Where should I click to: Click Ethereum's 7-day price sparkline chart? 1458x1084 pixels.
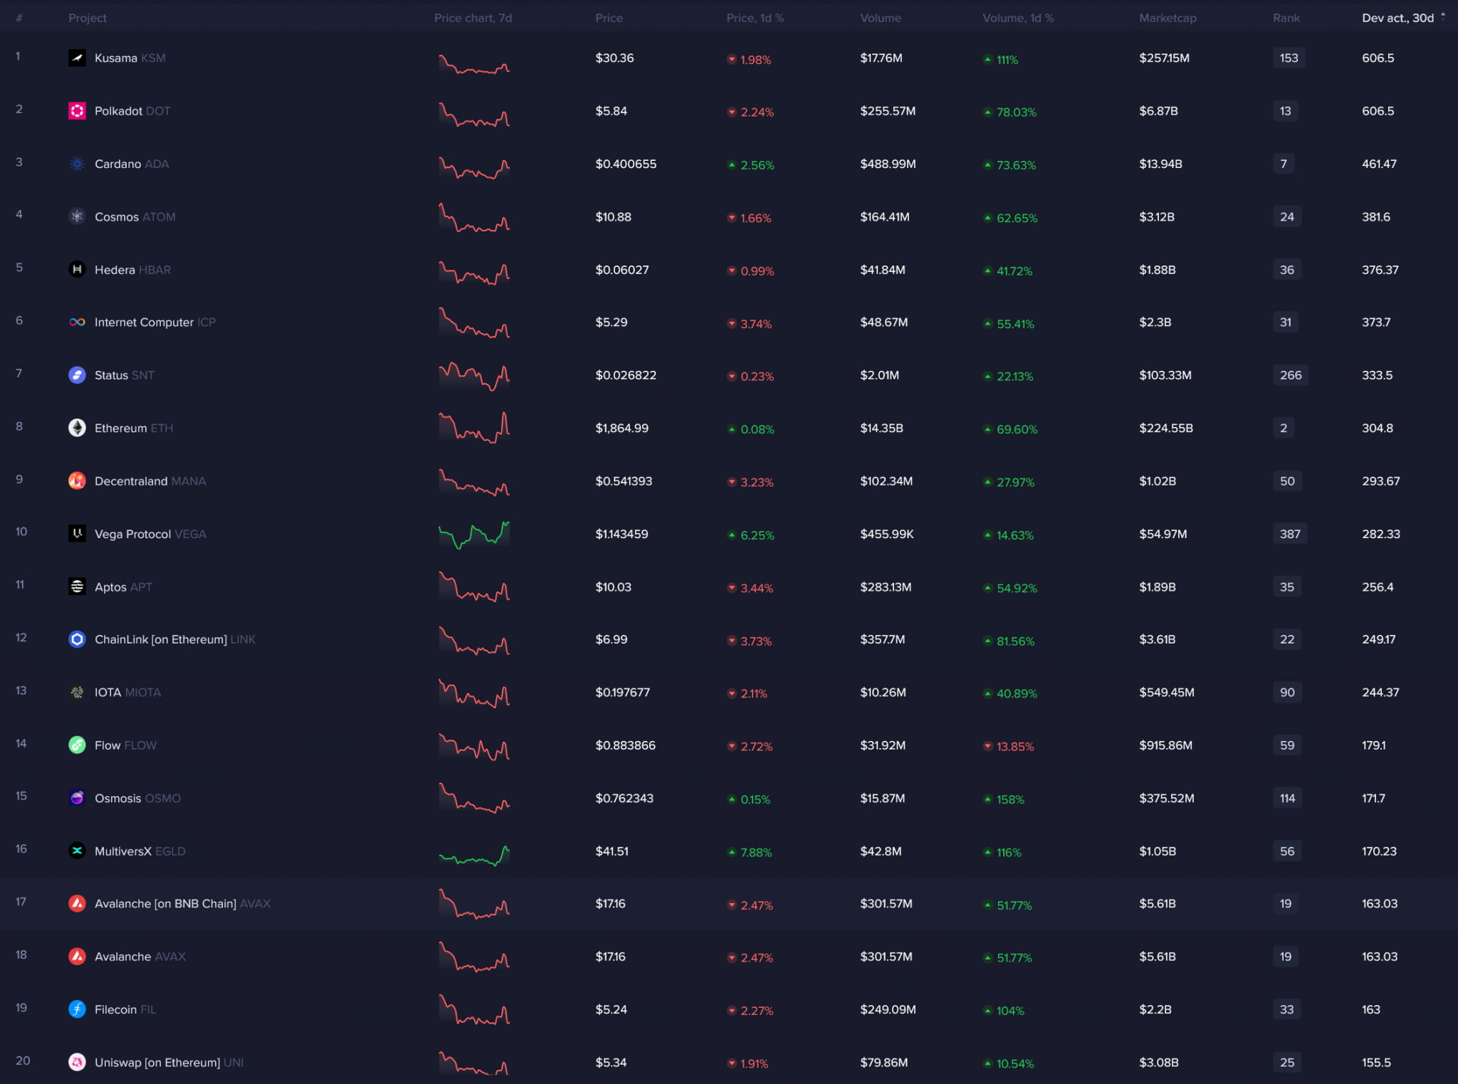[473, 428]
